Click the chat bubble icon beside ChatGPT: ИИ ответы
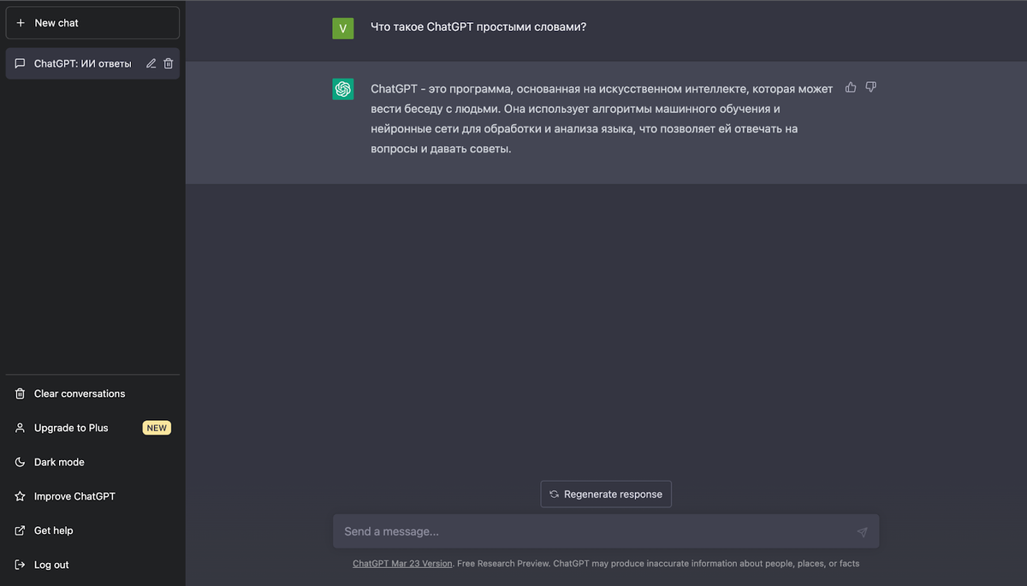 tap(21, 63)
